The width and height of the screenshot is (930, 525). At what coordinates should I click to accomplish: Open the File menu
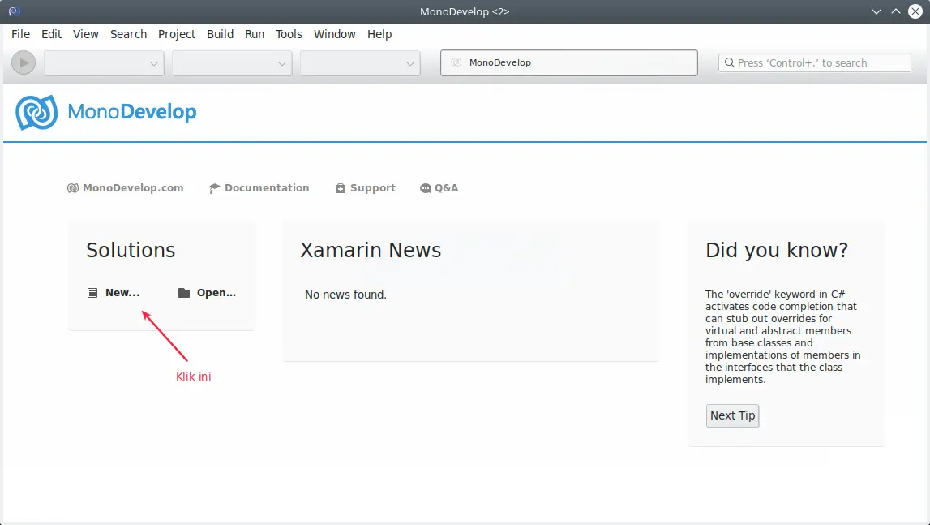pos(20,34)
